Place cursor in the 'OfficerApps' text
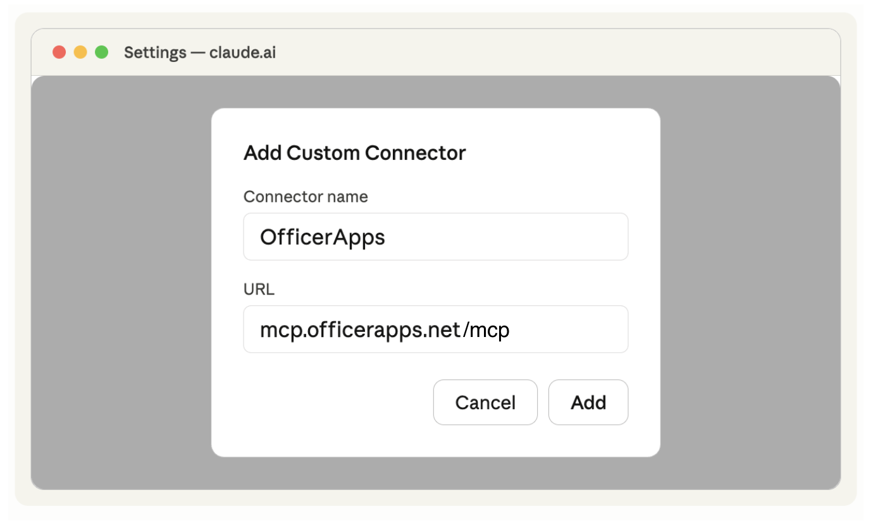 [x=323, y=237]
